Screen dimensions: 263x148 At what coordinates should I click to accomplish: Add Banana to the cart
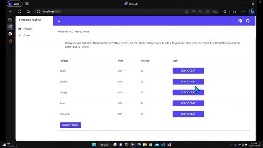[188, 81]
